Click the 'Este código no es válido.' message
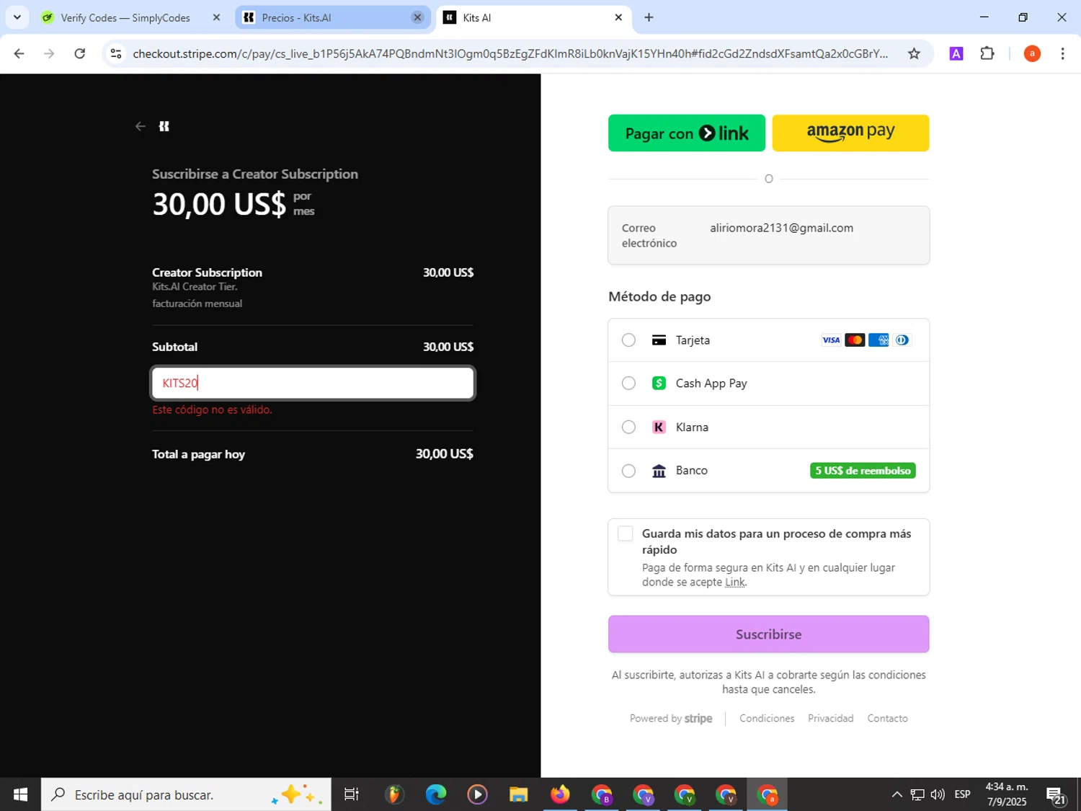 click(212, 409)
